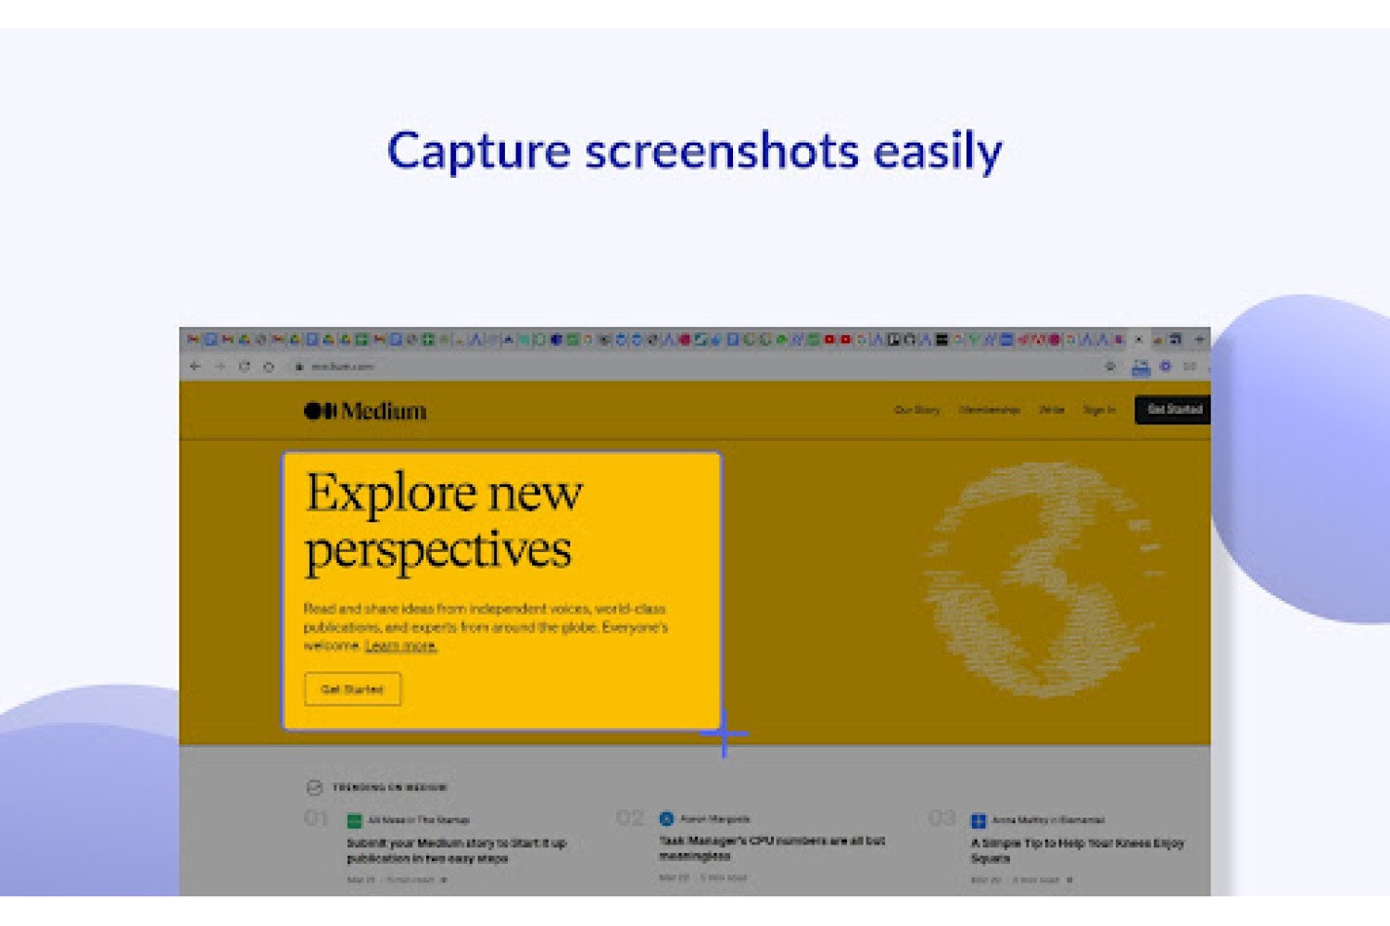Click the Aaron Margolis author name
This screenshot has height=926, width=1390.
[714, 819]
